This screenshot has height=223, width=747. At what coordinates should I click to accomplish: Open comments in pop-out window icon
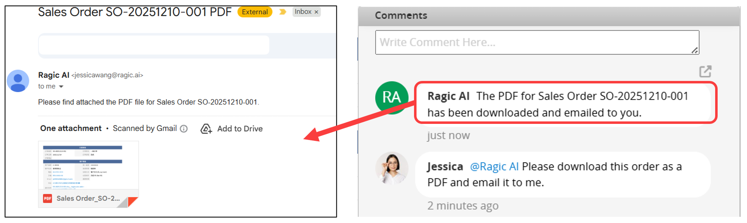705,71
